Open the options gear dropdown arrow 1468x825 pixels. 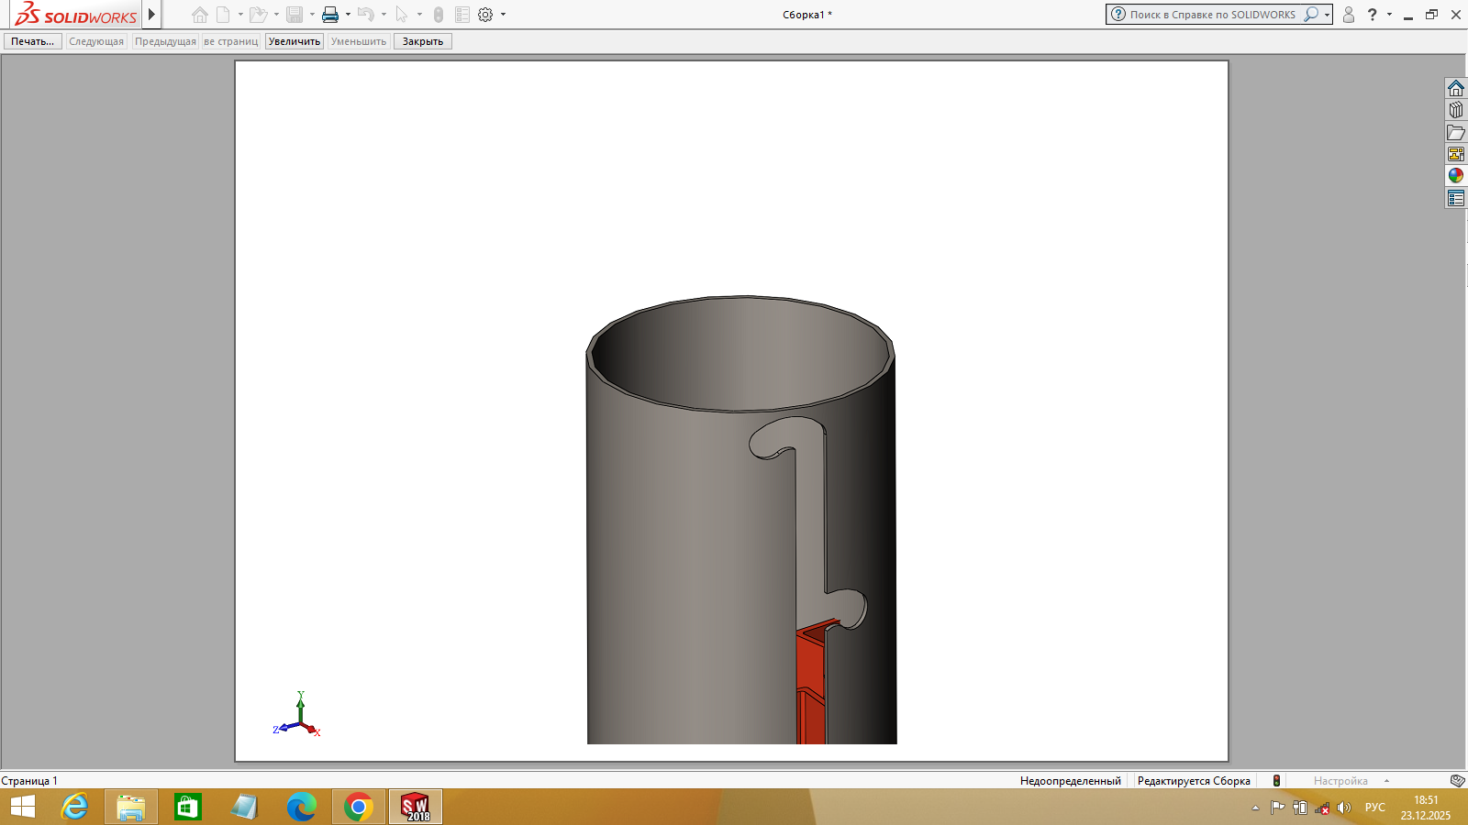503,15
